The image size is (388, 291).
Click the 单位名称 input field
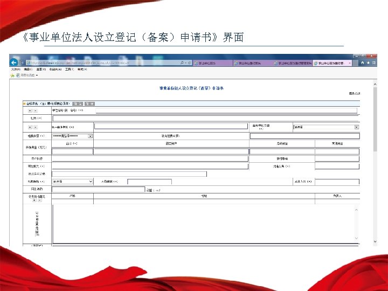click(226, 110)
